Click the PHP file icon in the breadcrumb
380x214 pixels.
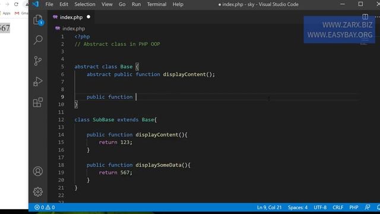coord(58,29)
